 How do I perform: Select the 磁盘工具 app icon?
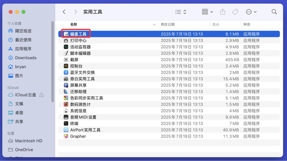coord(66,34)
